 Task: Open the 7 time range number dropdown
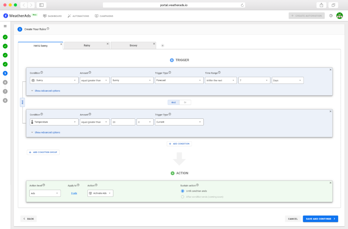click(x=254, y=80)
